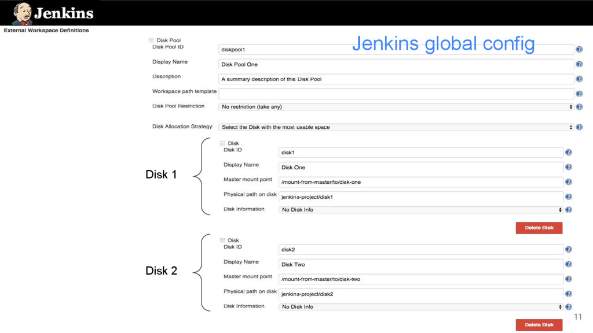The width and height of the screenshot is (593, 333).
Task: Click the Workspace path template label
Action: (x=184, y=91)
